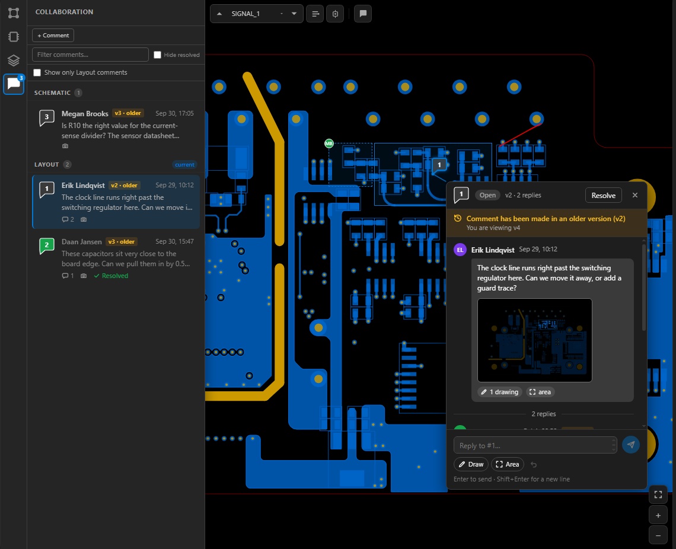Click the 1 drawing chip
The width and height of the screenshot is (676, 549).
(x=500, y=392)
